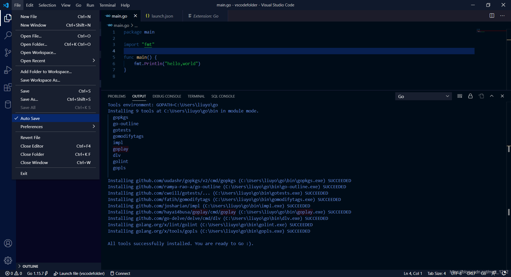The image size is (511, 277).
Task: Choose Save Workspace As...
Action: coord(56,80)
